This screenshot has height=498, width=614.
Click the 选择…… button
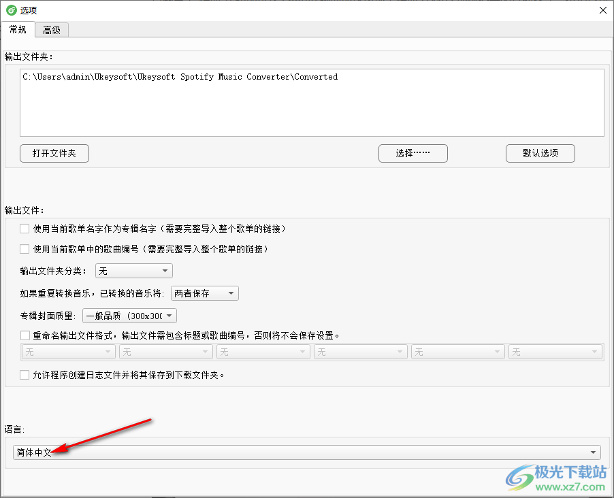coord(413,154)
